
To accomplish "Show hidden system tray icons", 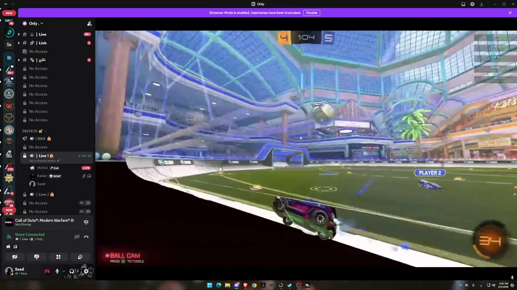I will click(x=460, y=285).
